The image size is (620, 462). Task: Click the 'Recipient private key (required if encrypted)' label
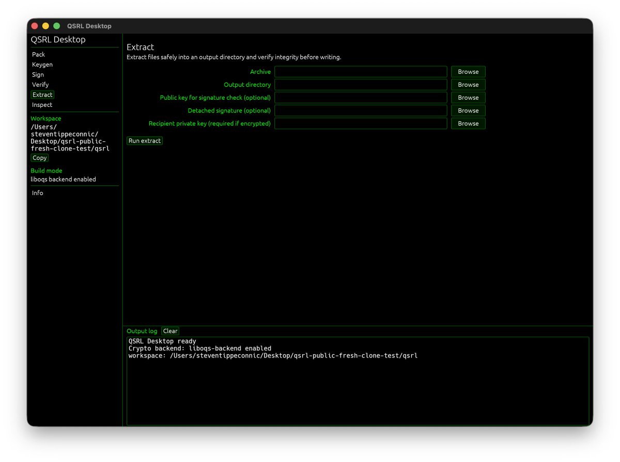tap(210, 123)
